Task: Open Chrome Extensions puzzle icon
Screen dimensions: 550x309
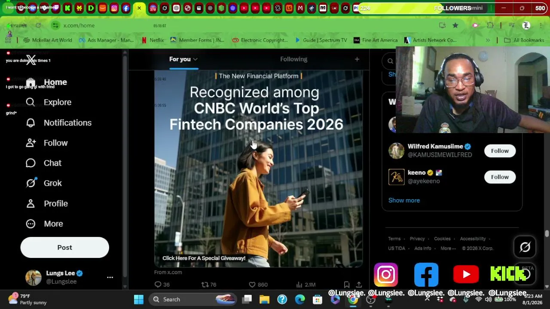Action: pos(490,25)
